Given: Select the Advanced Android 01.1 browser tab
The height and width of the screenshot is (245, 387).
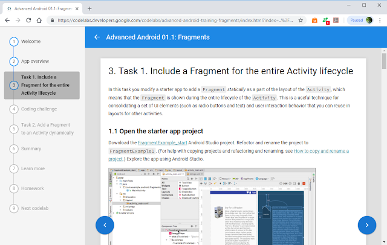Looking at the screenshot, I should click(x=42, y=8).
